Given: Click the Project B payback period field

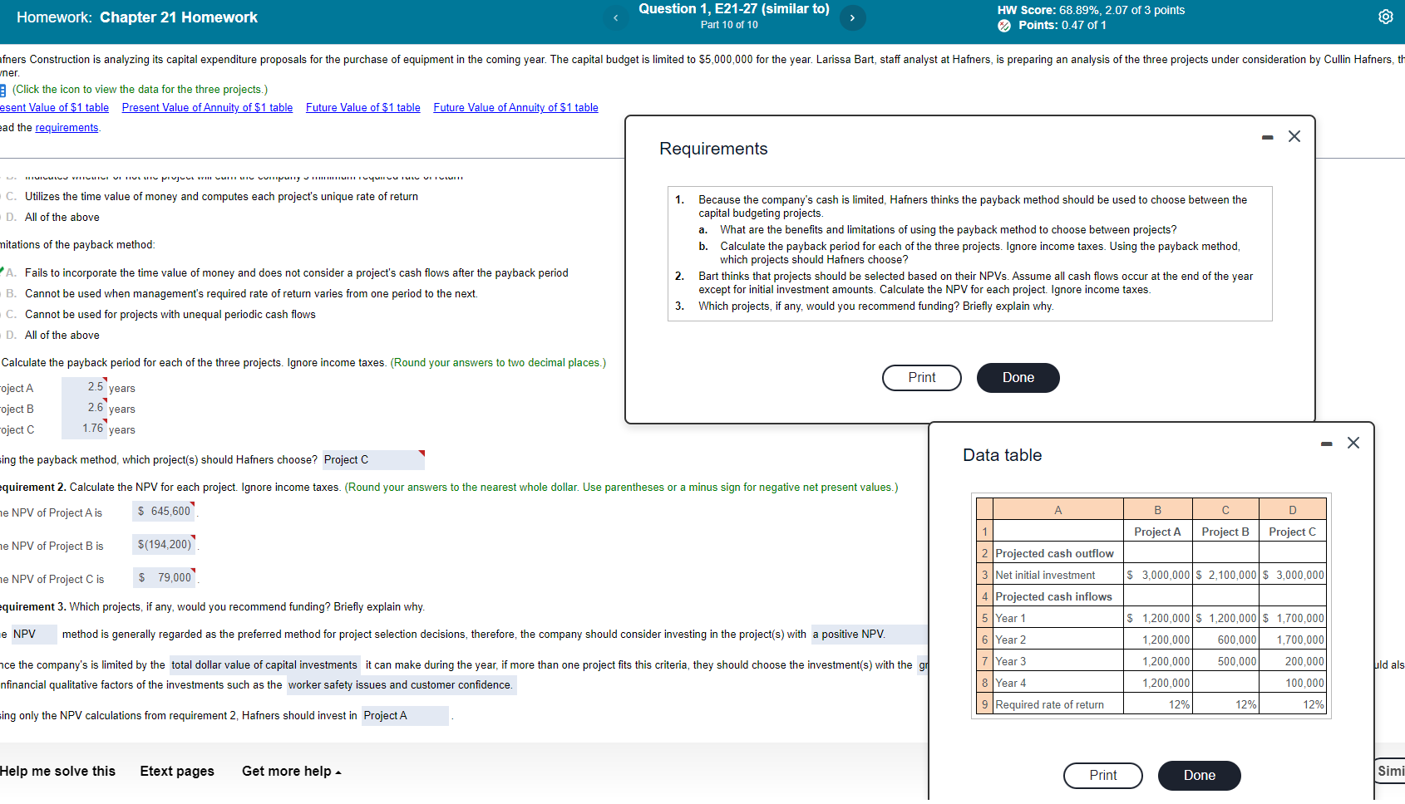Looking at the screenshot, I should [84, 408].
